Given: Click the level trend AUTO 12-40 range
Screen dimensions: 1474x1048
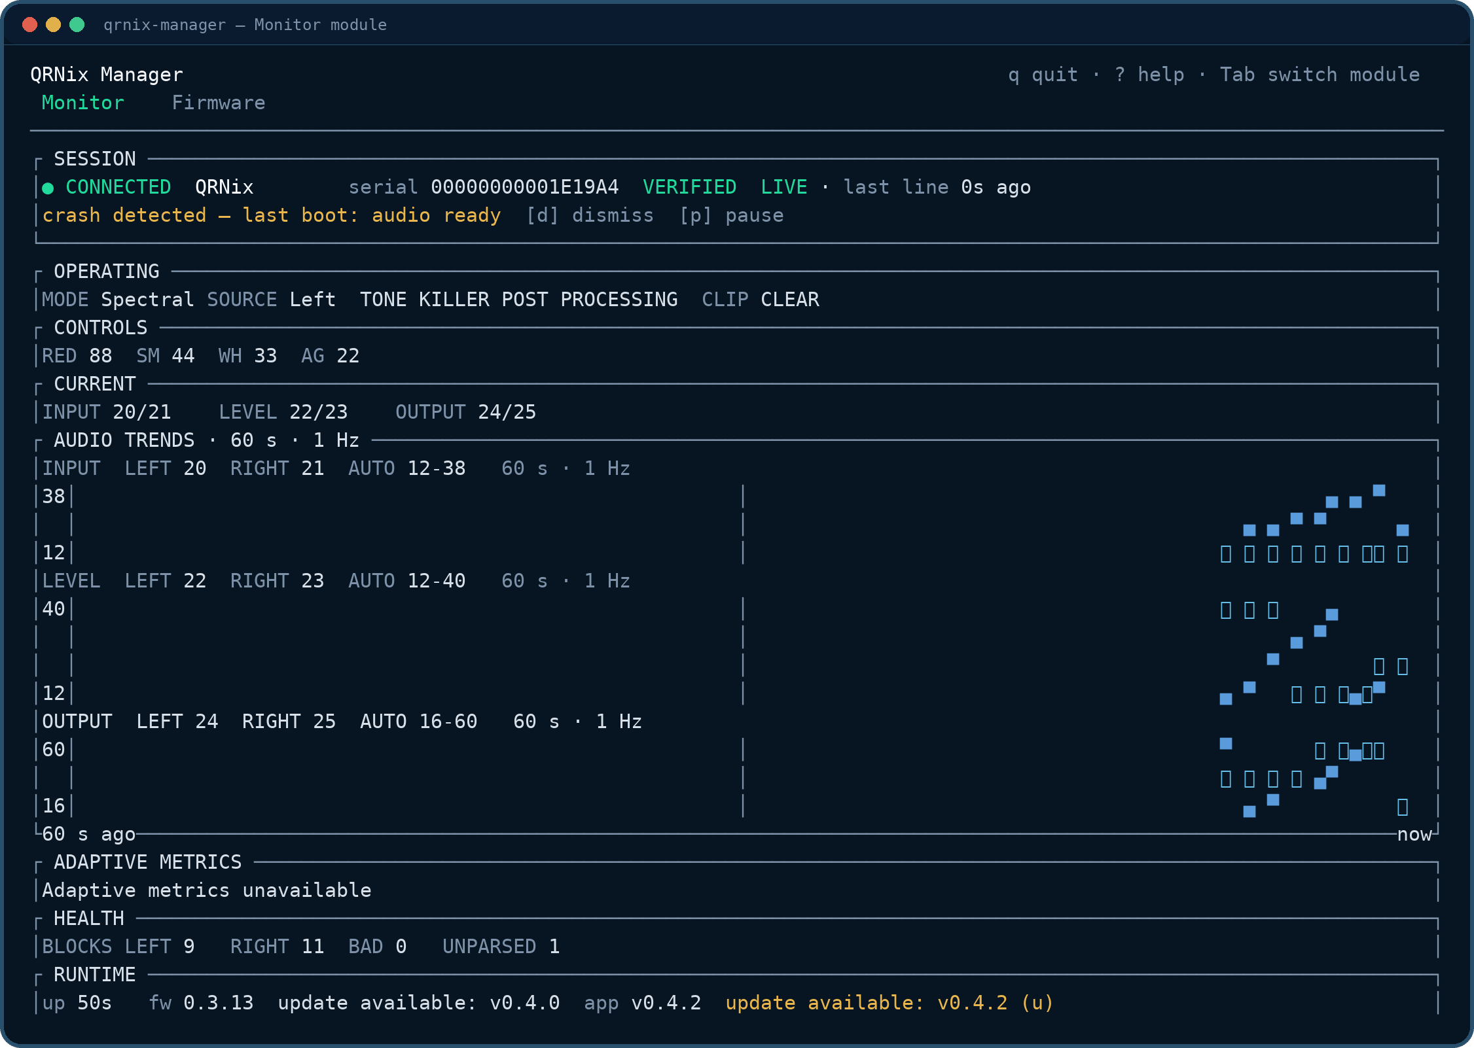Looking at the screenshot, I should 407,581.
